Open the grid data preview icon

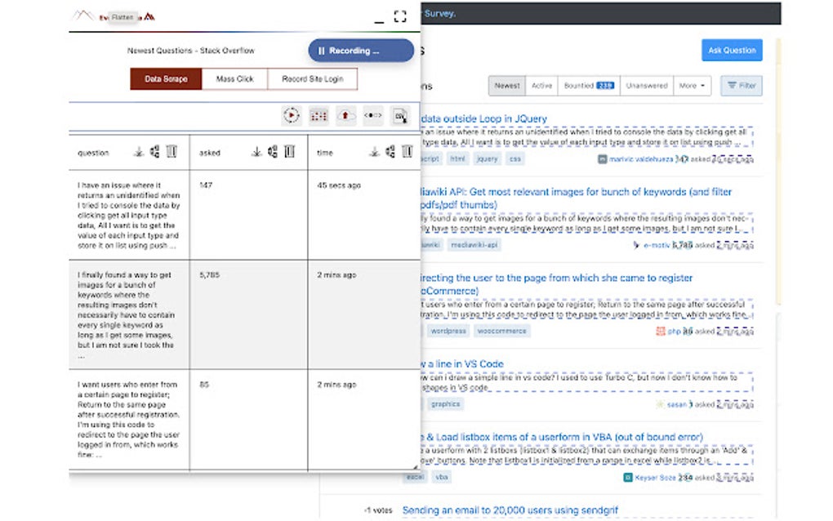coord(318,115)
